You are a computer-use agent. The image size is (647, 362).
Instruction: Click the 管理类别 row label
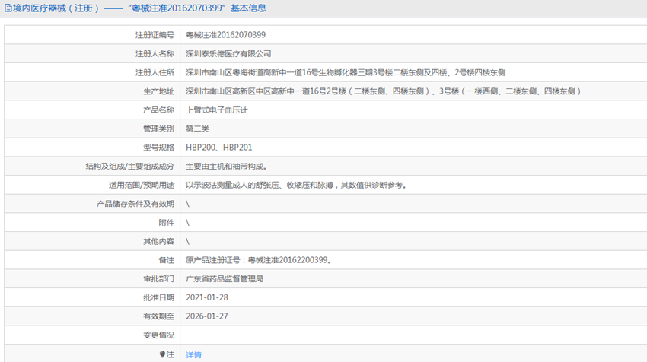[x=159, y=129]
